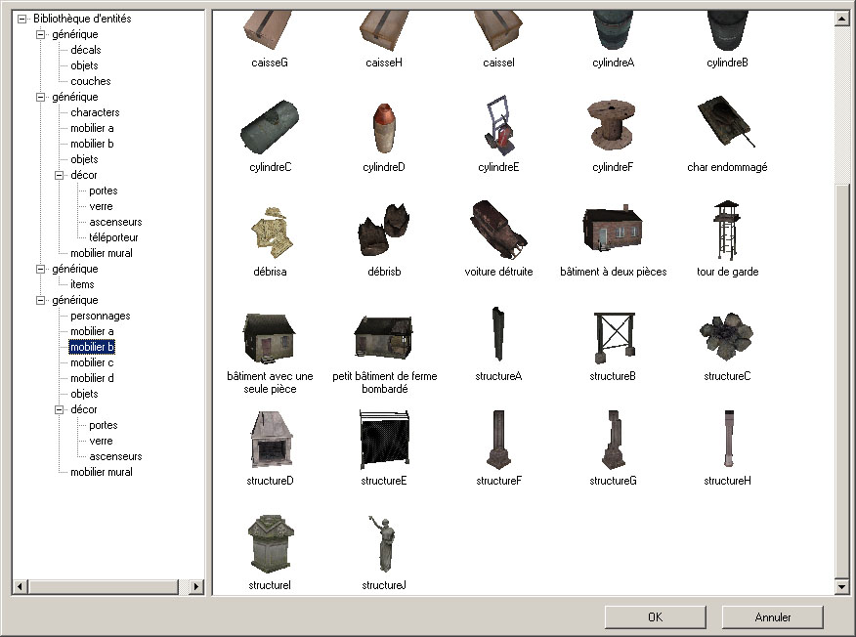
Task: Select the structureD fireplace entity
Action: coord(271,447)
